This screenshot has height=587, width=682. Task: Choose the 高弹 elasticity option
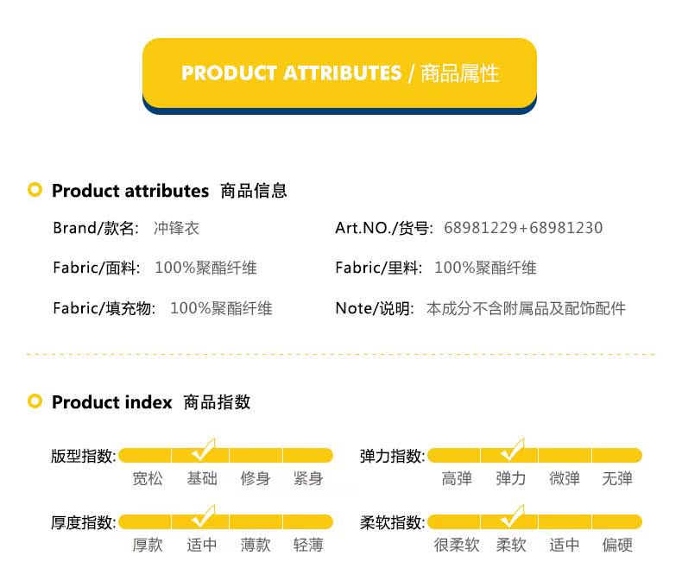[x=457, y=479]
